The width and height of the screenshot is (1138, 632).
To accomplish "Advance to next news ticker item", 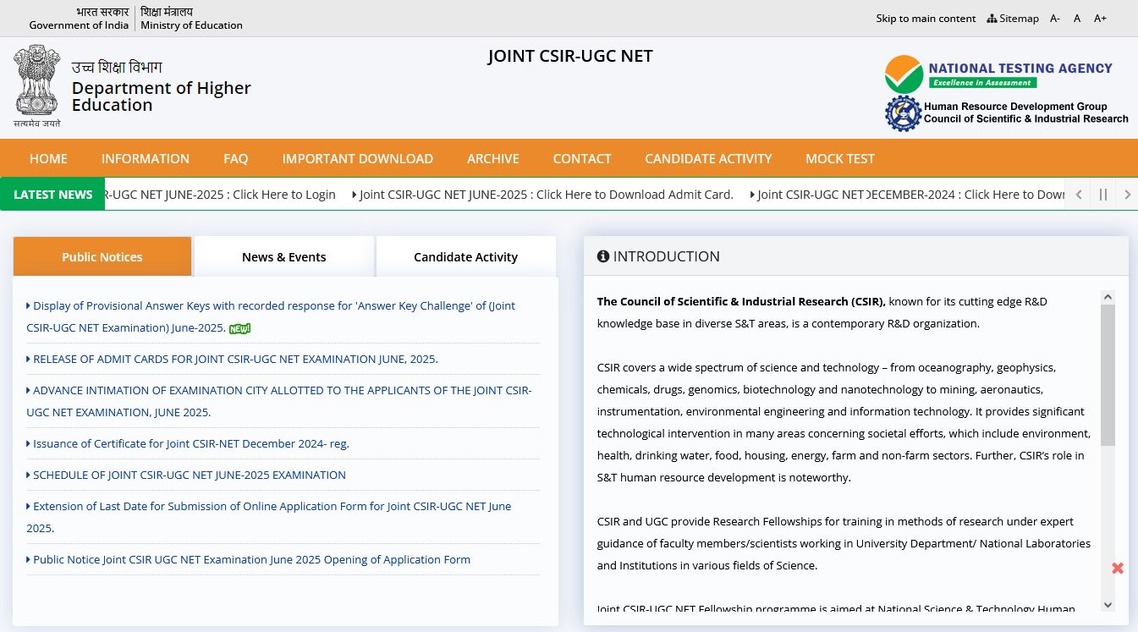I will 1127,195.
